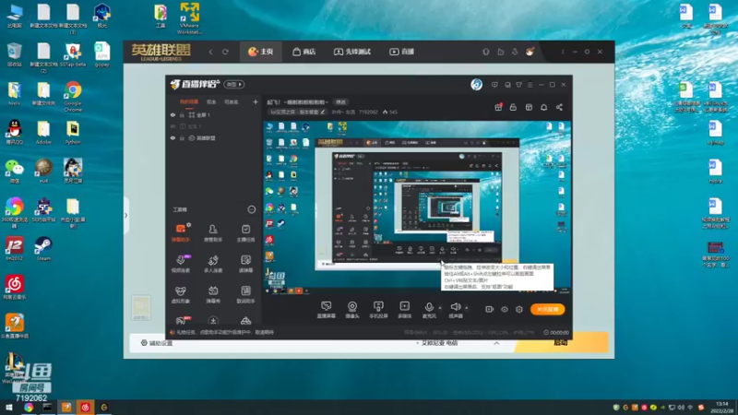This screenshot has height=415, width=738.
Task: Open the Google Chrome desktop shortcut
Action: pos(73,97)
